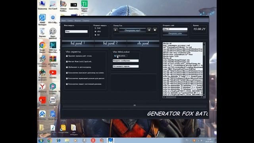Click the Internet Explorer taskbar icon
The image size is (254, 143).
[58, 140]
